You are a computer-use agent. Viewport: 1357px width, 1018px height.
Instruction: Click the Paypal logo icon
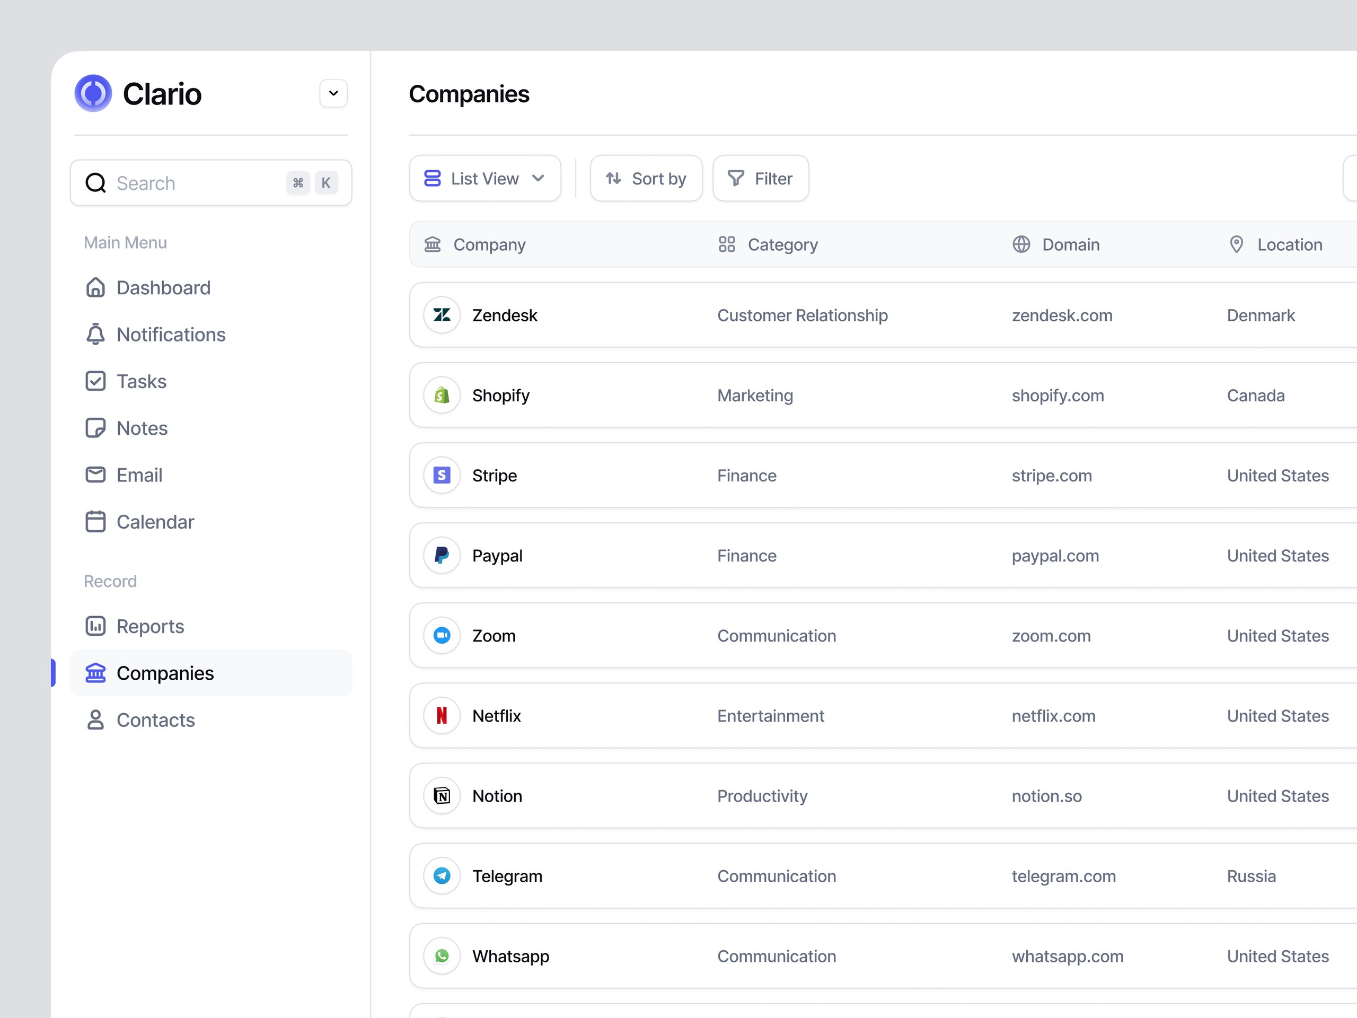click(442, 556)
